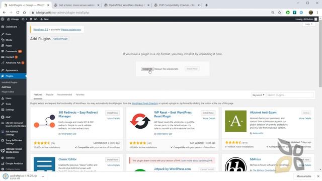Open the Keyword search type dropdown

(x=258, y=95)
